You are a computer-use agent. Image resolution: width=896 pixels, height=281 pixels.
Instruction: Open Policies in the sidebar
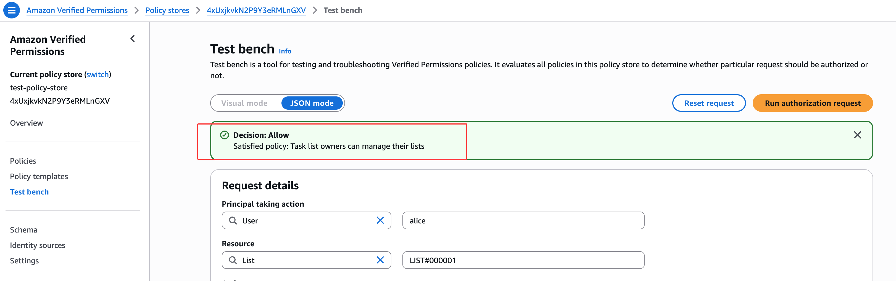pyautogui.click(x=23, y=161)
